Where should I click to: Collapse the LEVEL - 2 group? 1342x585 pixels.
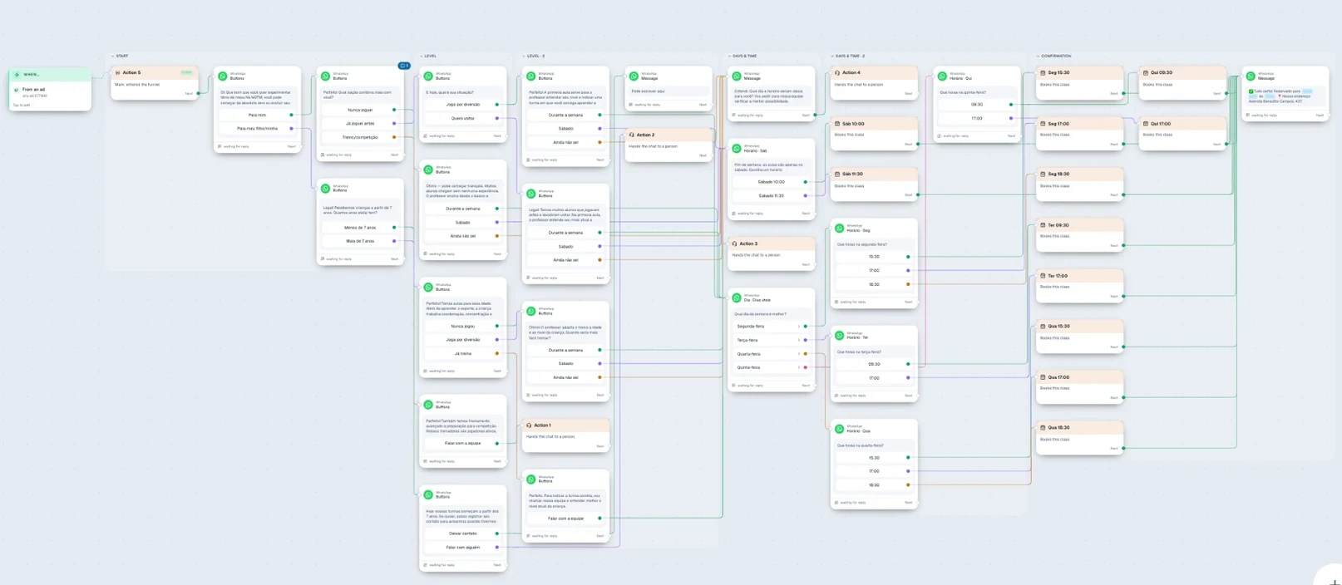[x=524, y=57]
